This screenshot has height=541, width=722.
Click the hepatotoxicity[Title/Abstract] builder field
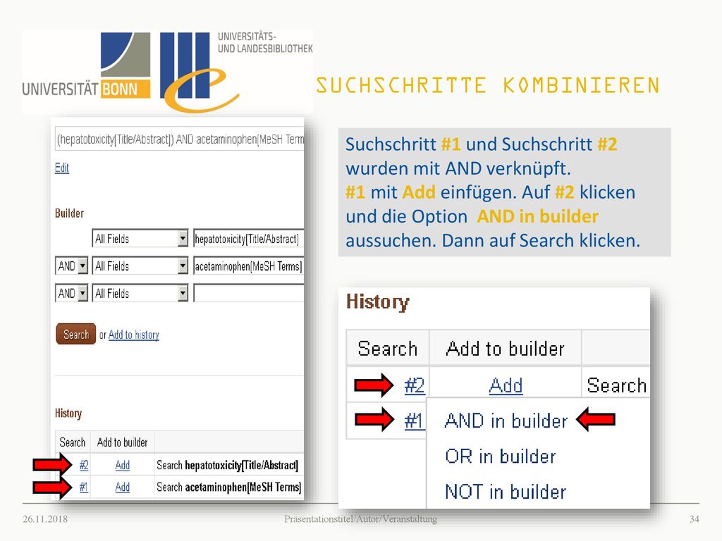[x=249, y=238]
